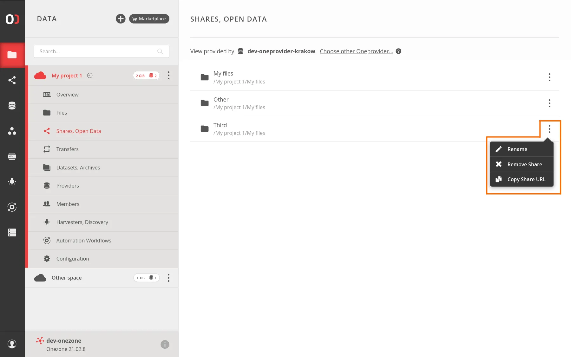
Task: Select the Harvesters lightbulb icon
Action: click(12, 182)
